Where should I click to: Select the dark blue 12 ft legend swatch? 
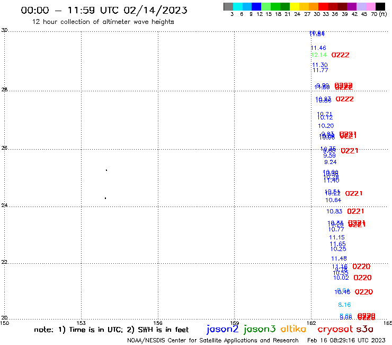pos(256,6)
